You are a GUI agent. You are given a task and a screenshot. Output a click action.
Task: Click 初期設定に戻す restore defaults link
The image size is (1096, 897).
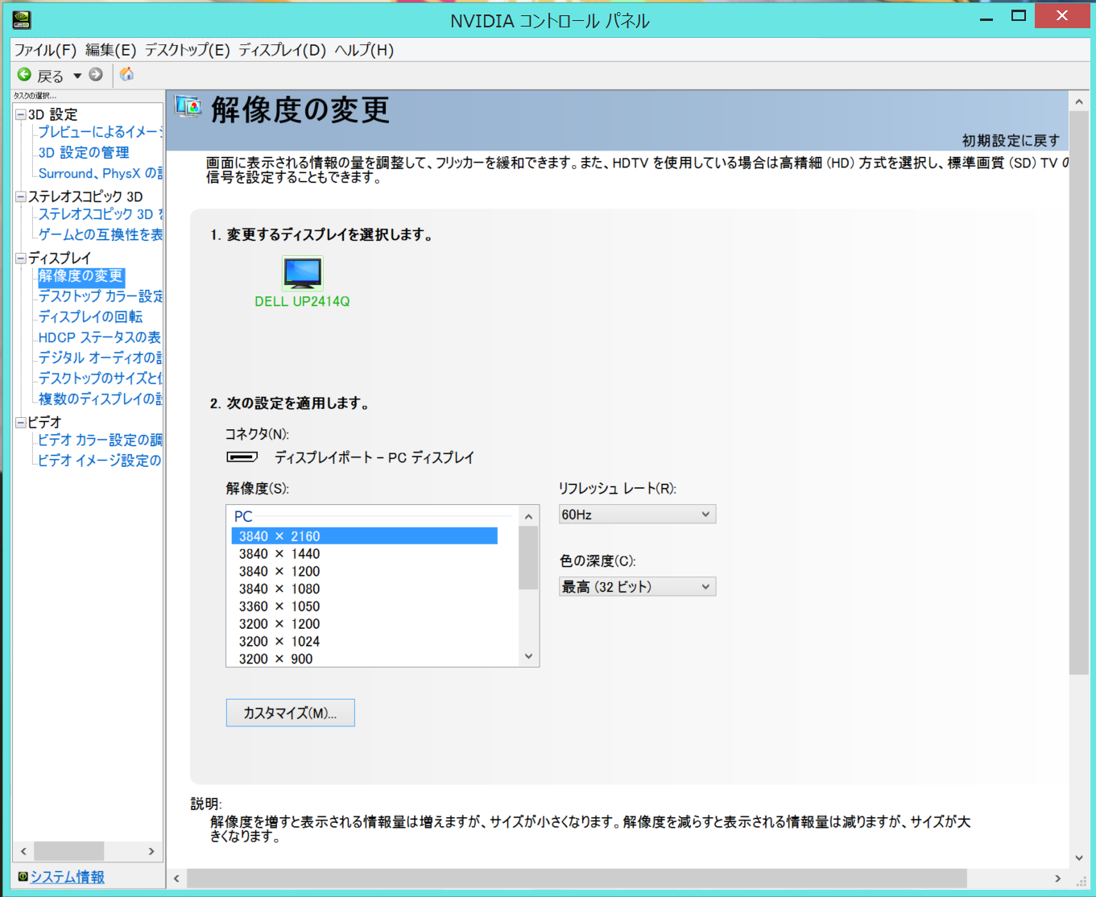coord(1011,141)
